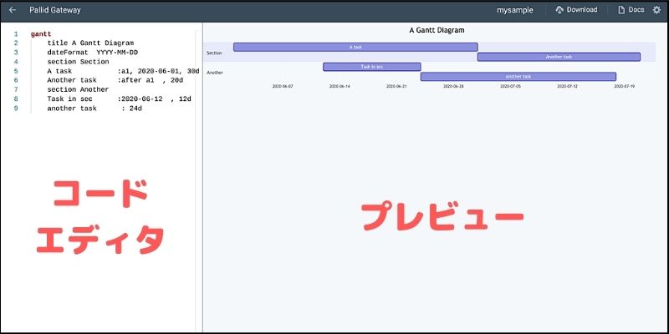Click code line 'Another task :after a1'
This screenshot has width=669, height=334.
click(x=115, y=80)
